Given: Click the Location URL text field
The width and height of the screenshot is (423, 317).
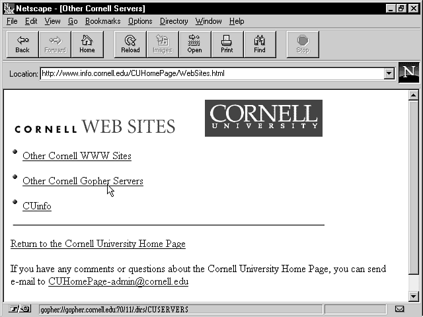Looking at the screenshot, I should click(x=211, y=73).
